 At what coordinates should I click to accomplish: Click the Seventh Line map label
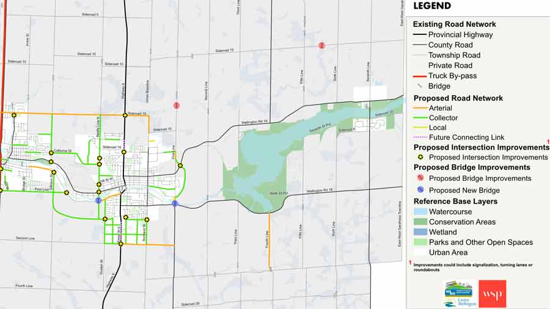tap(368, 72)
